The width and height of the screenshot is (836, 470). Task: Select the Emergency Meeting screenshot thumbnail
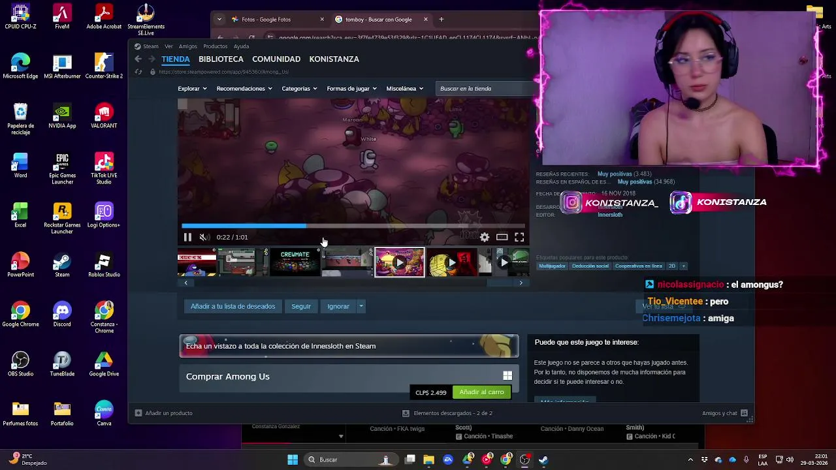point(197,262)
